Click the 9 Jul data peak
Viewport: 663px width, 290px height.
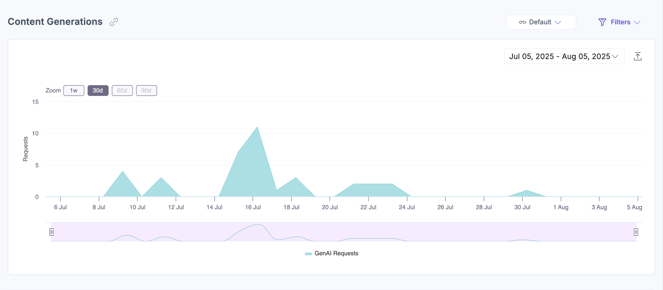point(123,172)
